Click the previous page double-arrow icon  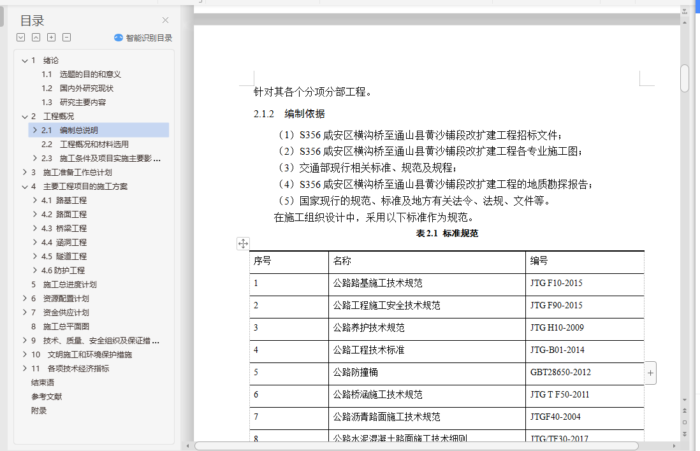685,410
